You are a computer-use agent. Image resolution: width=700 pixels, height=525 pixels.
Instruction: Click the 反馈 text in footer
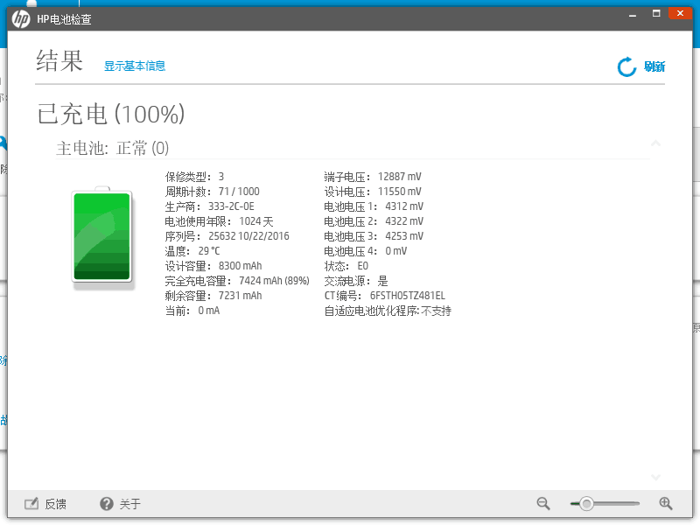[x=56, y=505]
